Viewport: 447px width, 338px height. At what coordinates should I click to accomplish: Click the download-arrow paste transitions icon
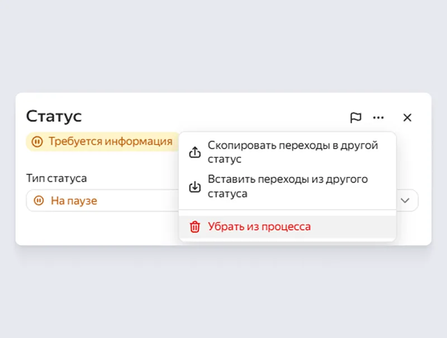coord(195,187)
